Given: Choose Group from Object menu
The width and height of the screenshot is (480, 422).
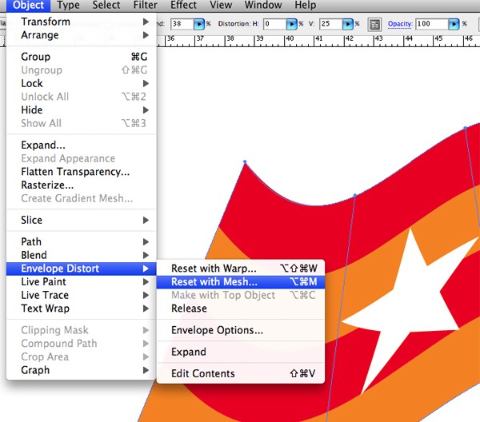Looking at the screenshot, I should [82, 57].
